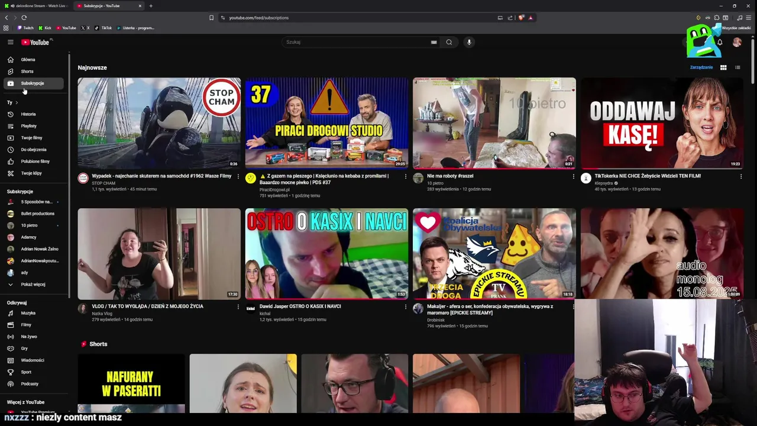Select the Subskrypcje - YouTube tab
The image size is (757, 426).
tap(108, 6)
